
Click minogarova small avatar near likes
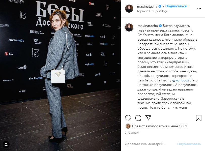128,126
